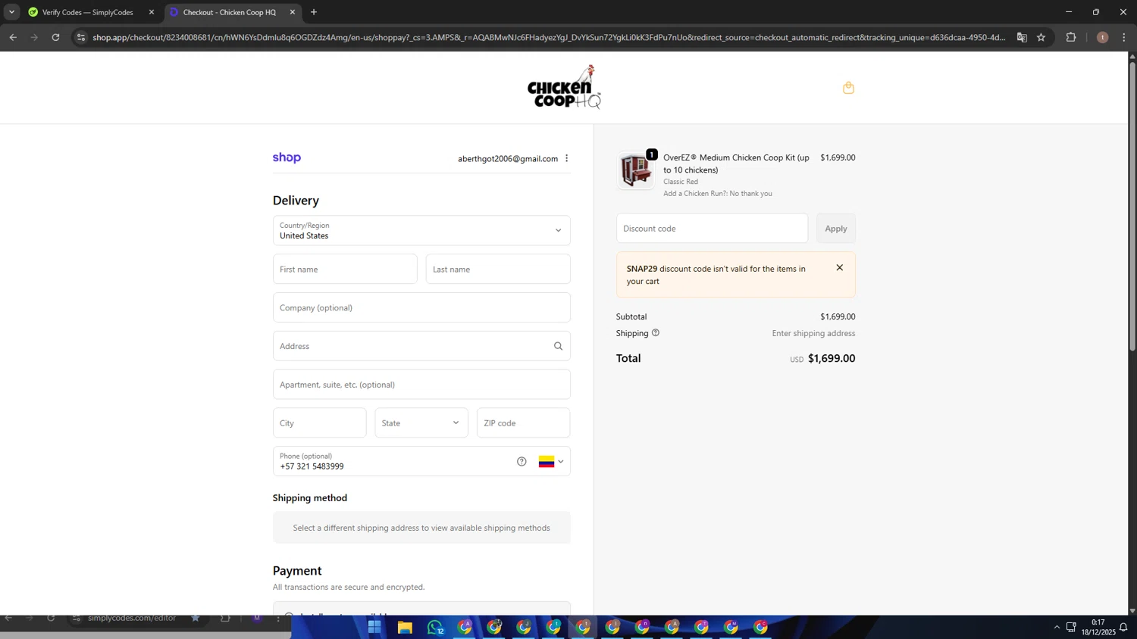Viewport: 1137px width, 639px height.
Task: Open File Explorer from the taskbar
Action: [x=405, y=627]
